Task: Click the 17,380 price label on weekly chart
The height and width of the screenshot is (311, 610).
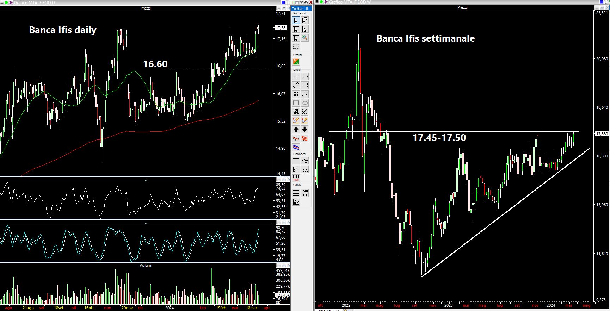Action: pyautogui.click(x=602, y=134)
